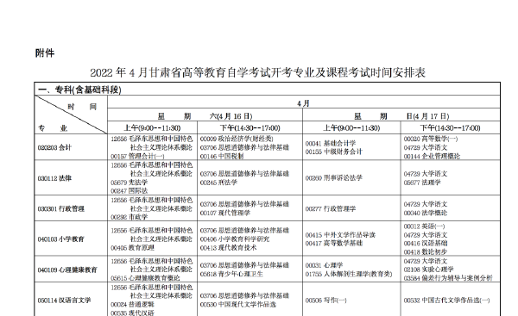The height and width of the screenshot is (316, 518).
Task: Click course '00024 普通逻辑'
Action: tap(132, 304)
